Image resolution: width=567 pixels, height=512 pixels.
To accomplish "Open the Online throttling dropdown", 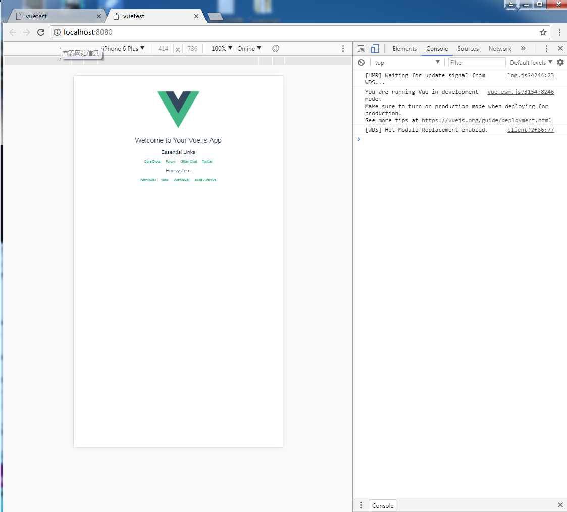I will pos(249,48).
